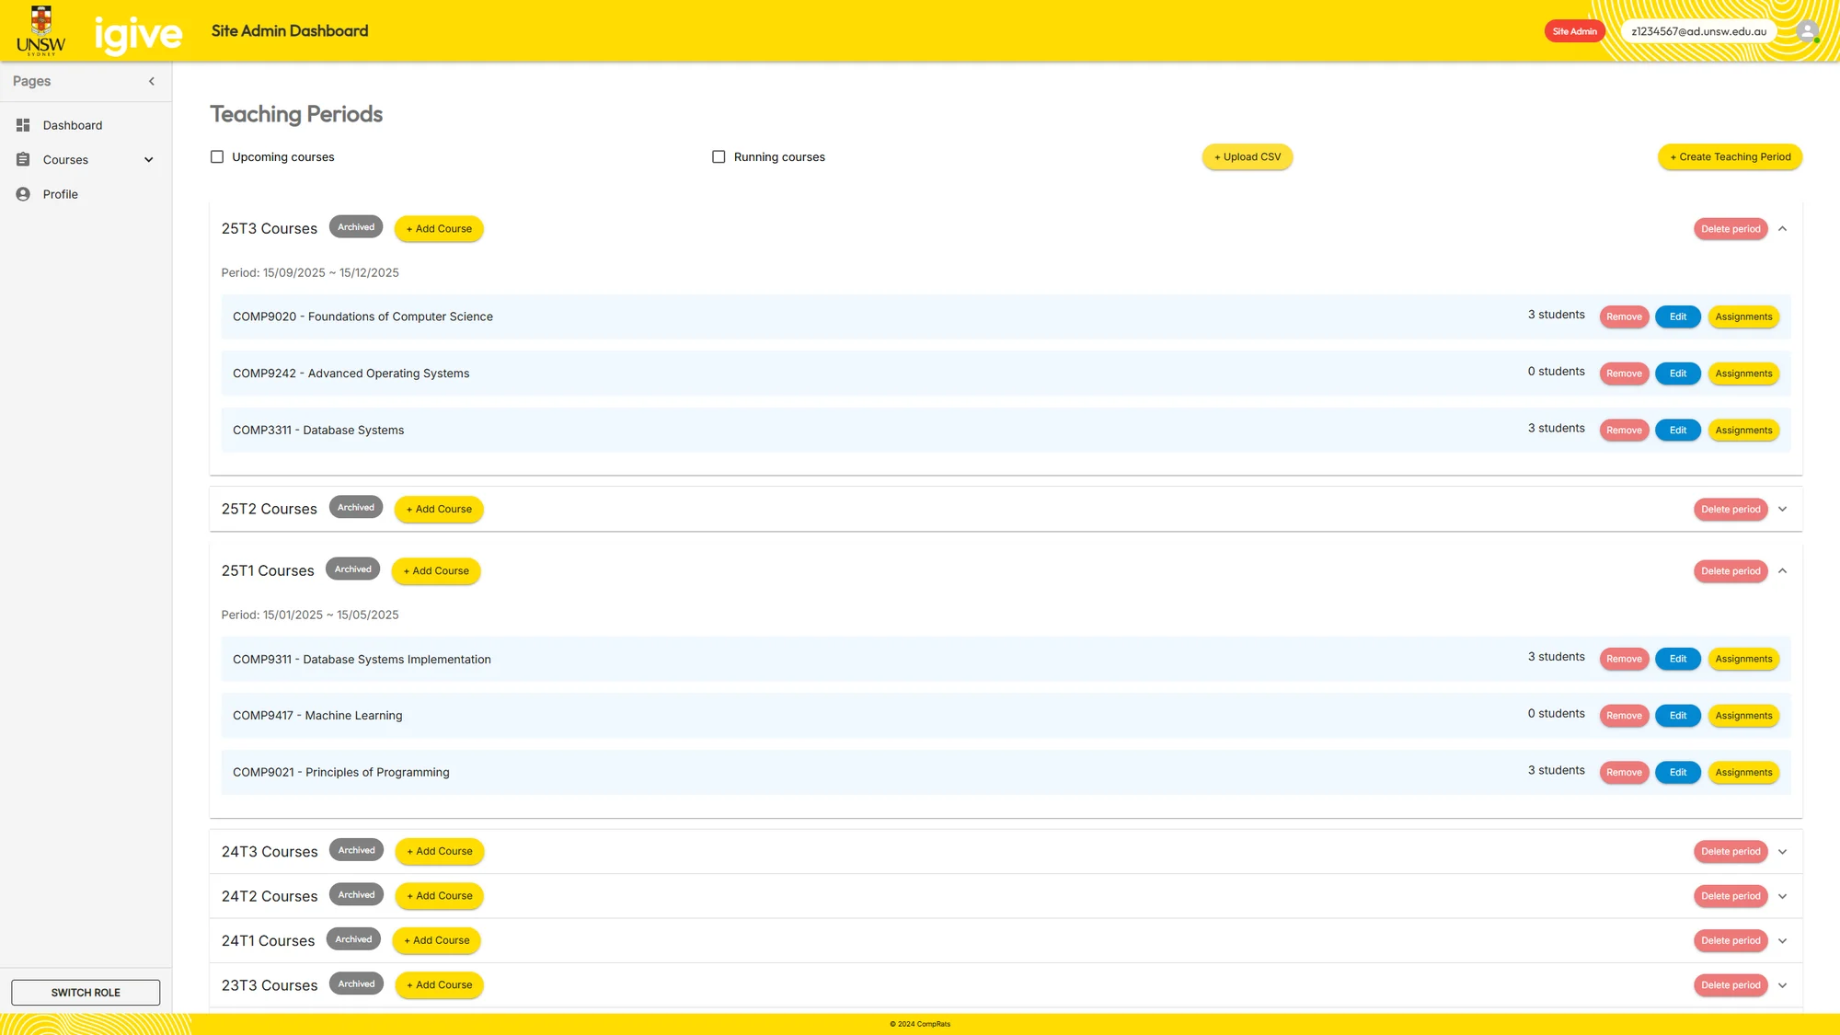This screenshot has width=1840, height=1035.
Task: Collapse the 25T1 Courses section
Action: point(1782,571)
